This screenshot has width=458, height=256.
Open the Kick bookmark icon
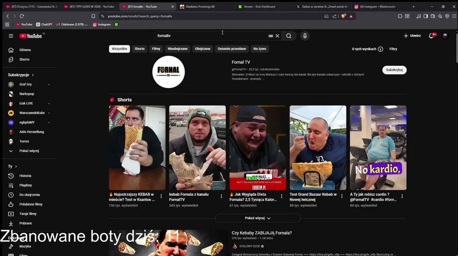116,25
